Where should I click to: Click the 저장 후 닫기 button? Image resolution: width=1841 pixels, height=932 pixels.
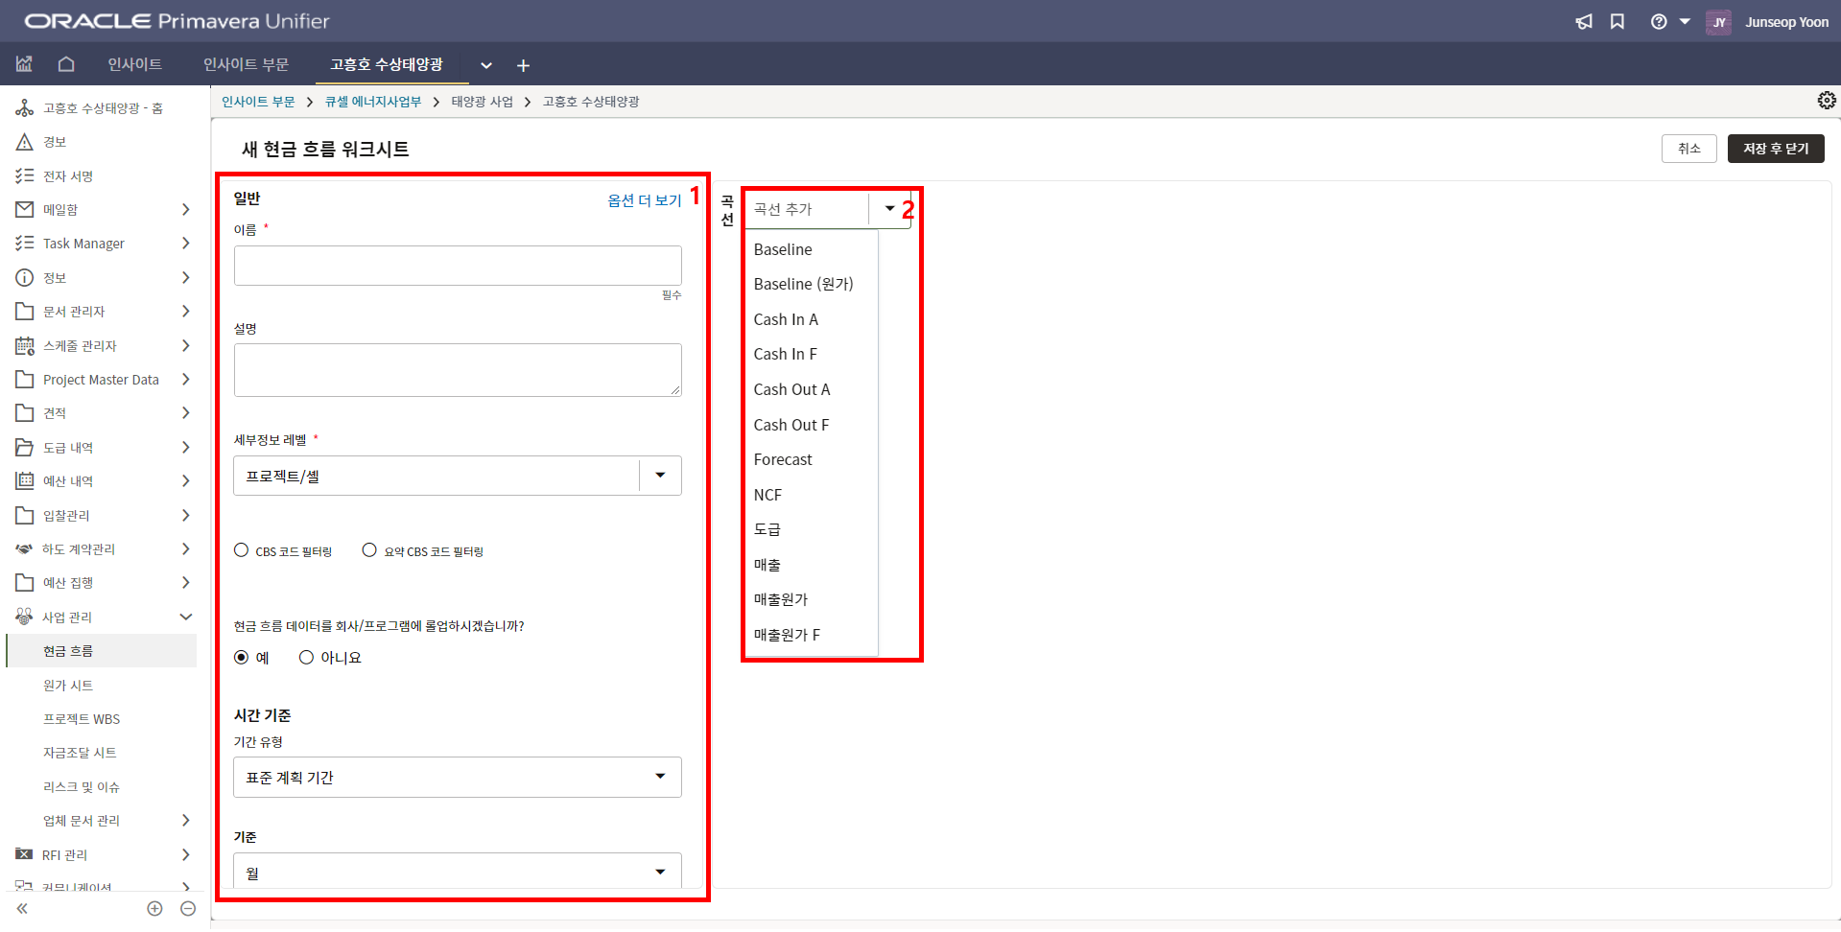[1775, 149]
